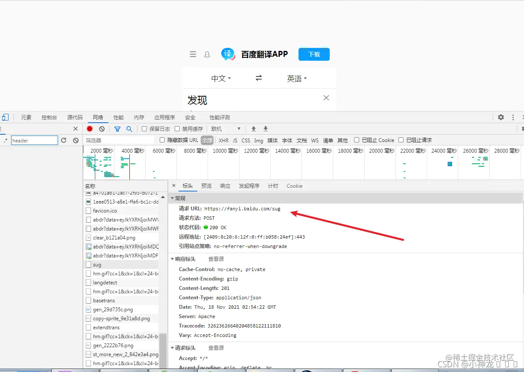Stop the red network recording button
524x372 pixels.
coord(89,129)
